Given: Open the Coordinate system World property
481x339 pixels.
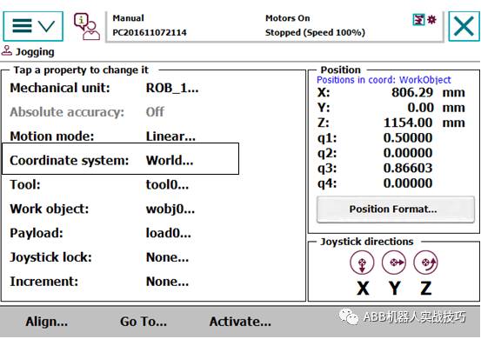Looking at the screenshot, I should [120, 159].
